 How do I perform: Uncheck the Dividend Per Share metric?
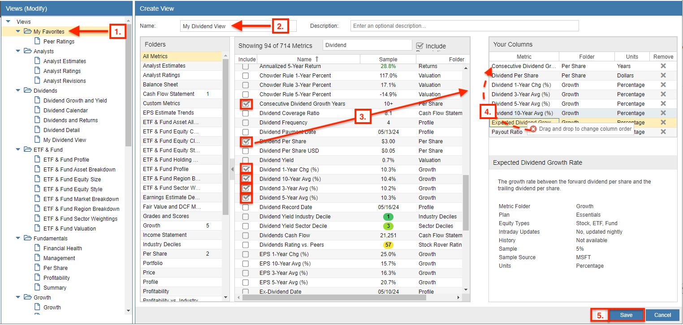click(246, 141)
